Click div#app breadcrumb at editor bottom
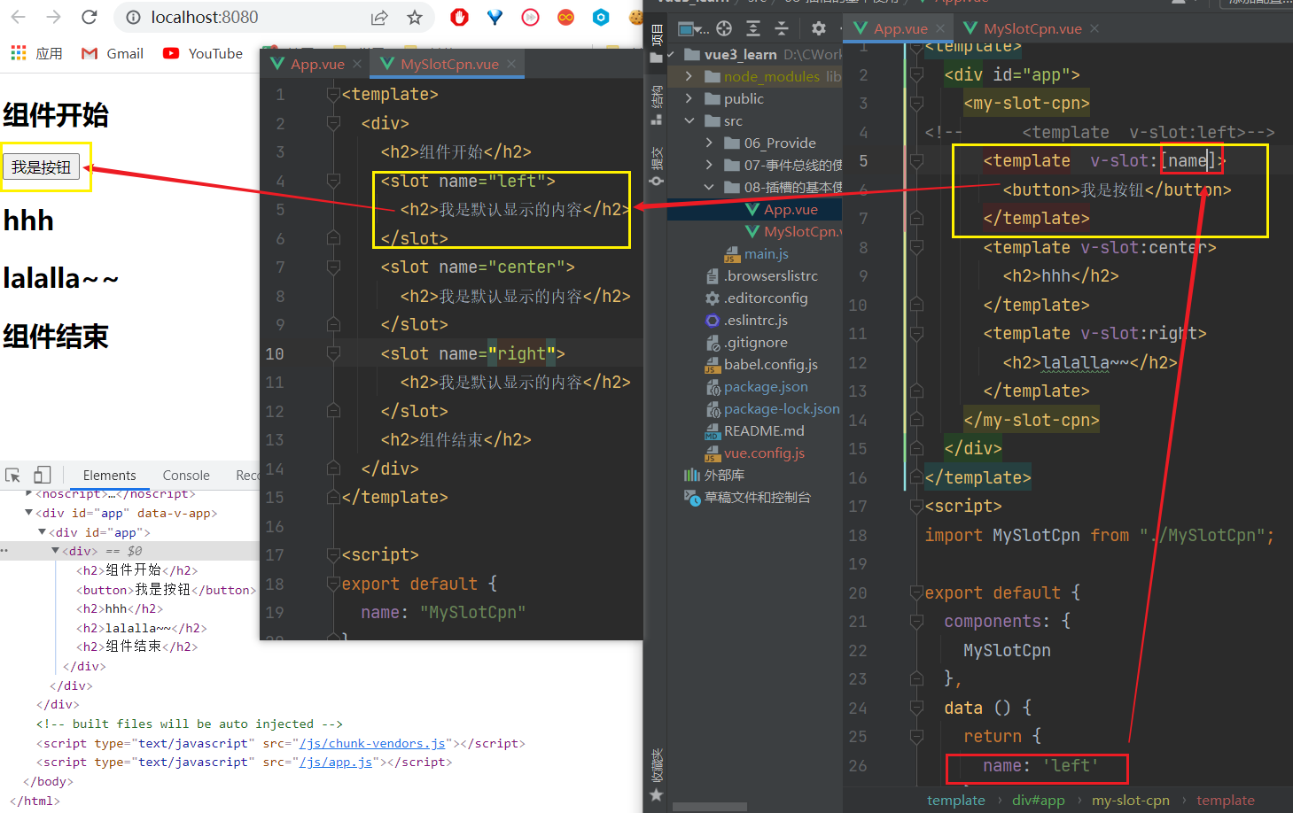1293x813 pixels. pyautogui.click(x=1039, y=800)
